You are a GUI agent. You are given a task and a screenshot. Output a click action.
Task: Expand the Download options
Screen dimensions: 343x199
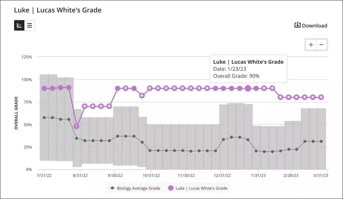point(311,25)
